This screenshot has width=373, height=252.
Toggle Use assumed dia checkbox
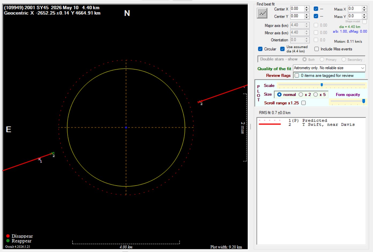[282, 49]
